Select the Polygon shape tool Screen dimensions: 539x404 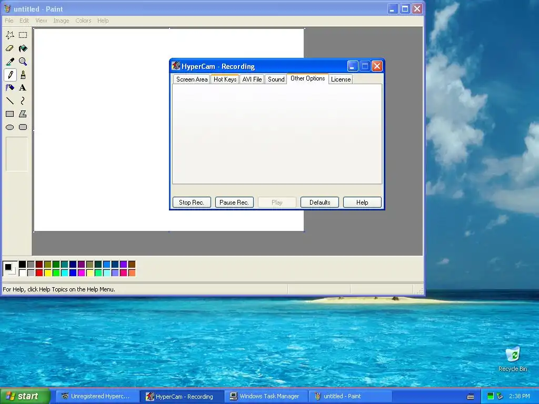(23, 114)
